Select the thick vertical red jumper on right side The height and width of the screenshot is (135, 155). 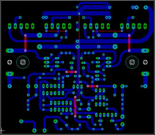(x=129, y=43)
